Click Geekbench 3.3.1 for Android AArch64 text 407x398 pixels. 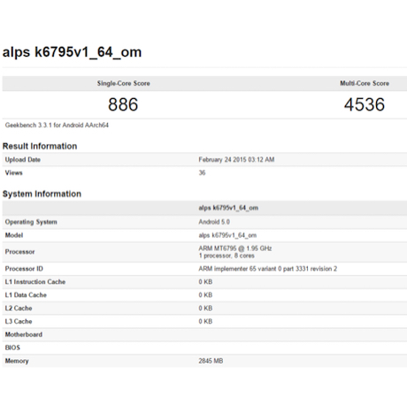57,126
